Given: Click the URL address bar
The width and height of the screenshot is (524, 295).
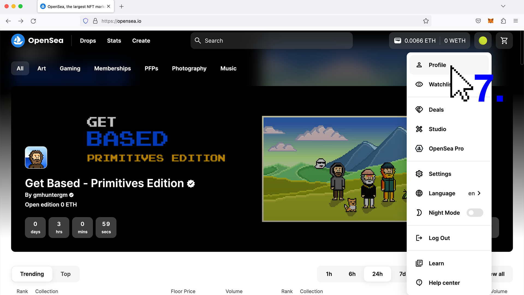Looking at the screenshot, I should [255, 21].
